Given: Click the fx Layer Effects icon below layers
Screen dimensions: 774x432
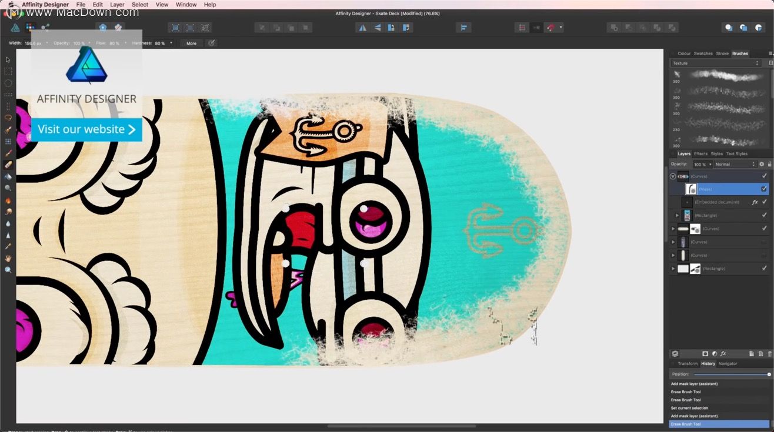Looking at the screenshot, I should coord(723,354).
